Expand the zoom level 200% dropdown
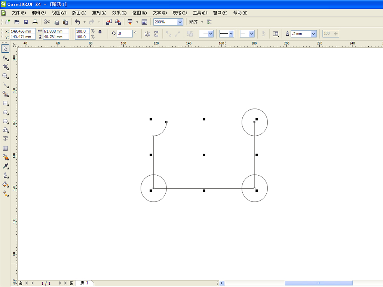 180,22
